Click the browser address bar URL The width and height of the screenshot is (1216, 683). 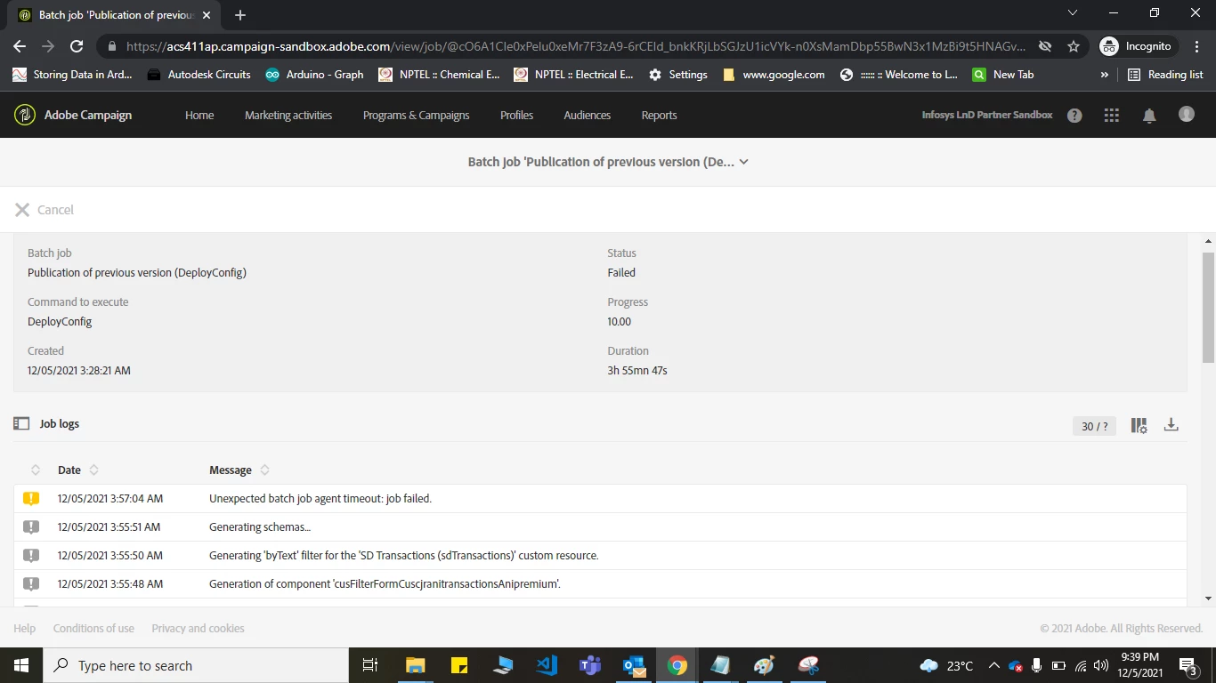click(x=576, y=46)
